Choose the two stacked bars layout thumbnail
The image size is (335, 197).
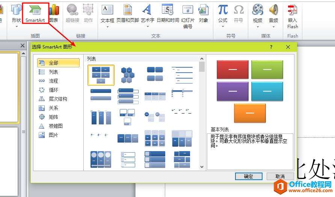(x=101, y=94)
